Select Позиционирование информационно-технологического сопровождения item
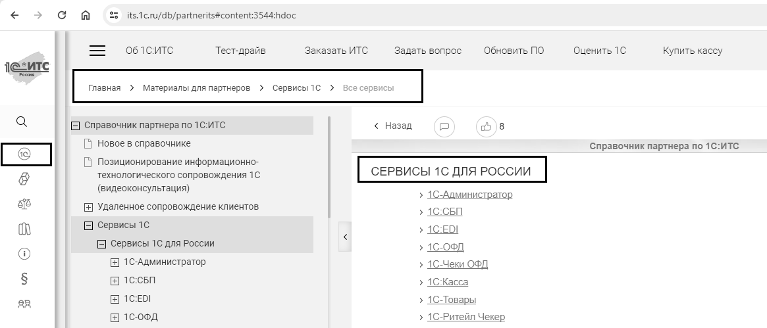Screen dimensions: 767x328 [x=178, y=175]
